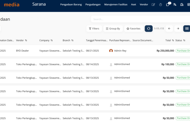This screenshot has height=122, width=190.
Task: Open the Favorites dropdown
Action: click(x=133, y=29)
